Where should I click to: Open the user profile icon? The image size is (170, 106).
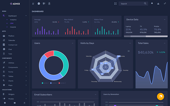(158, 4)
